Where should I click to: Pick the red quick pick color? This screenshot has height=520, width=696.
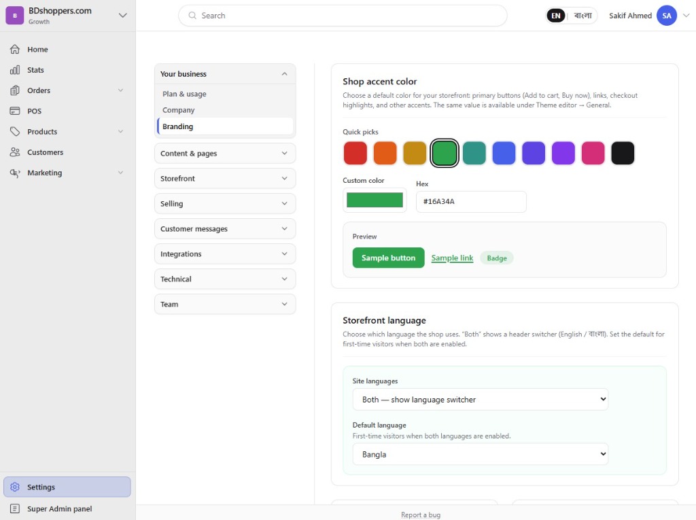pos(355,153)
